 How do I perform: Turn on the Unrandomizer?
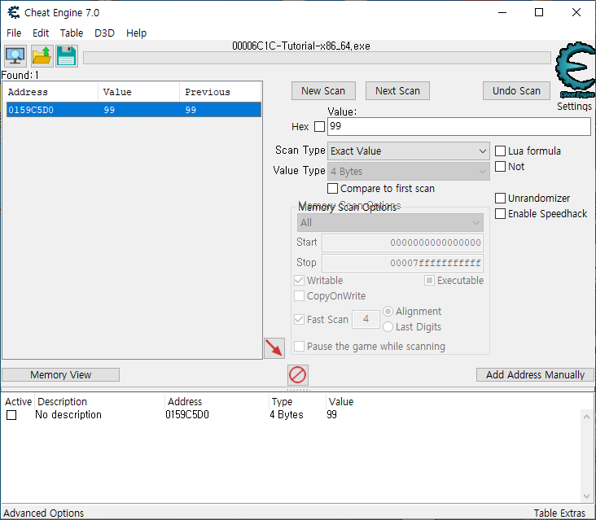click(x=500, y=199)
